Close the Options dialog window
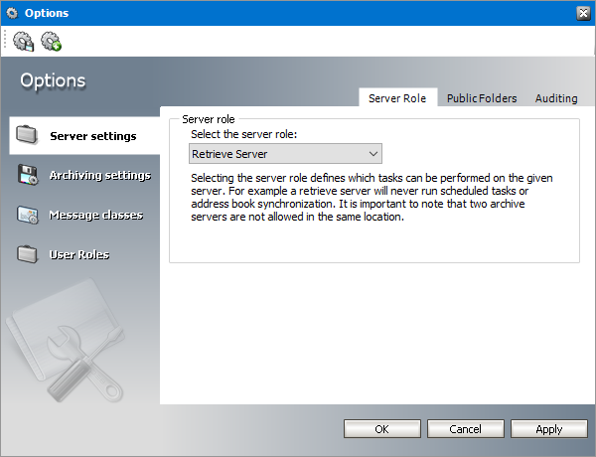This screenshot has width=596, height=457. pos(583,13)
